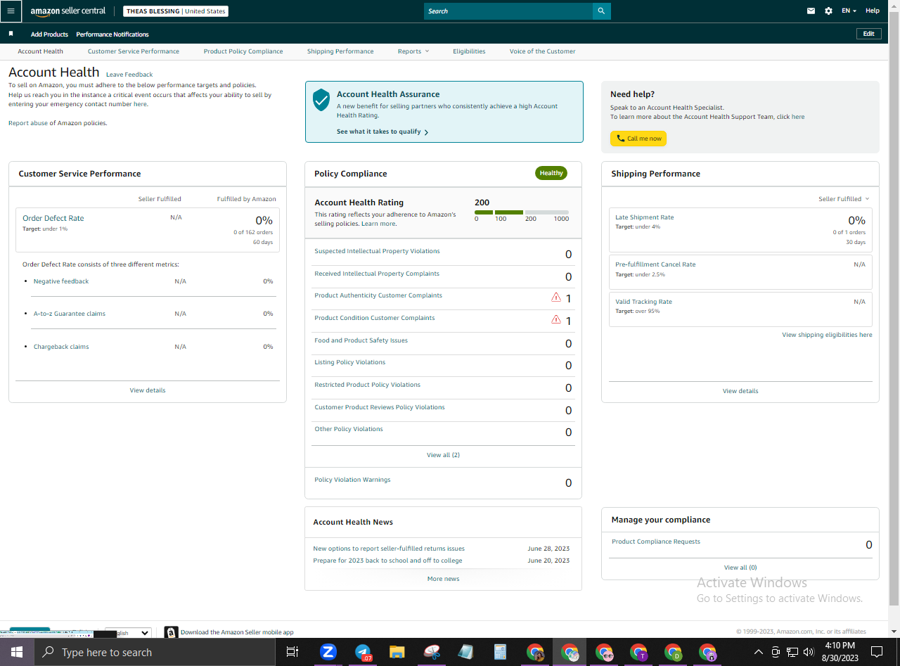
Task: Click the Report abuse link
Action: point(28,123)
